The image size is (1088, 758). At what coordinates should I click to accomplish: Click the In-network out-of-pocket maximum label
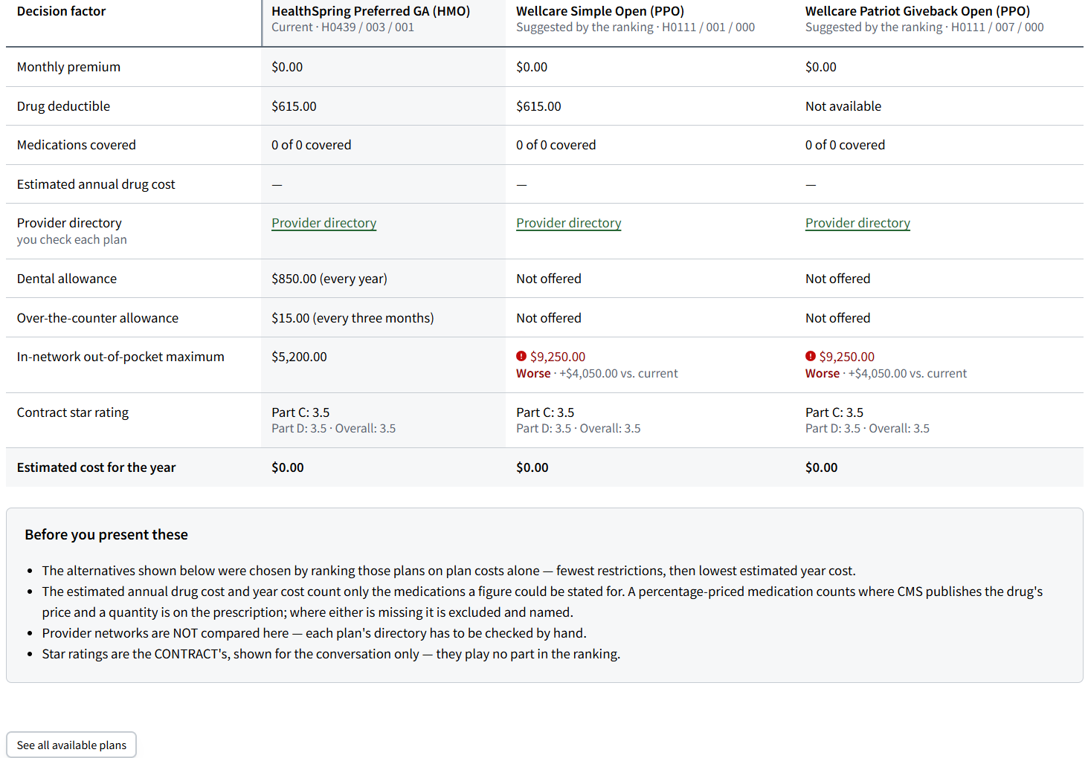[120, 357]
